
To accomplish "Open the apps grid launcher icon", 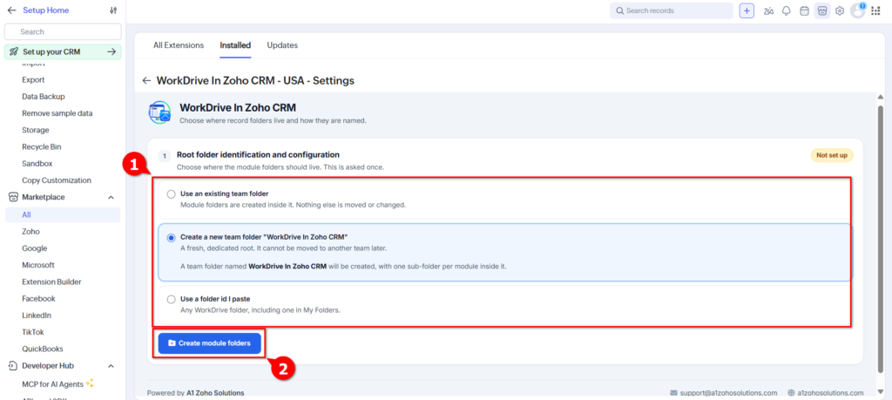I will (875, 10).
